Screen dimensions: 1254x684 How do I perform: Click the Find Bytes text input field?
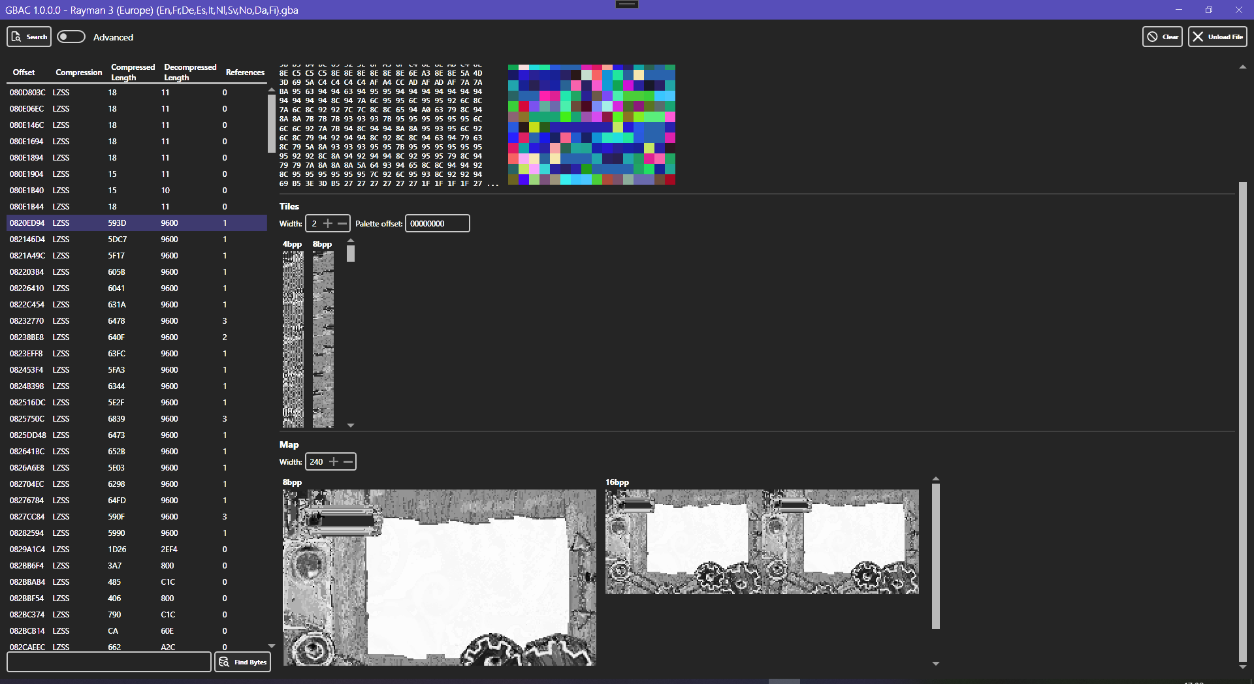(109, 662)
